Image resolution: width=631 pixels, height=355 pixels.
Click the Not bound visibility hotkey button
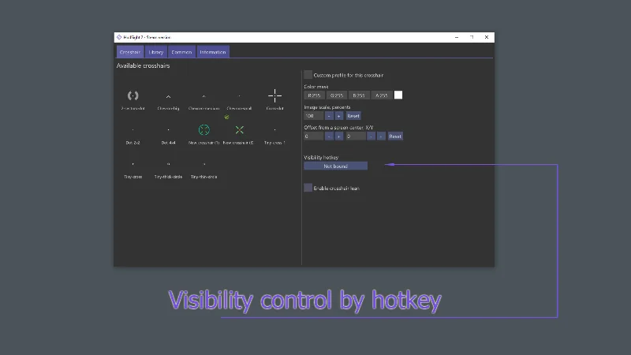click(336, 166)
